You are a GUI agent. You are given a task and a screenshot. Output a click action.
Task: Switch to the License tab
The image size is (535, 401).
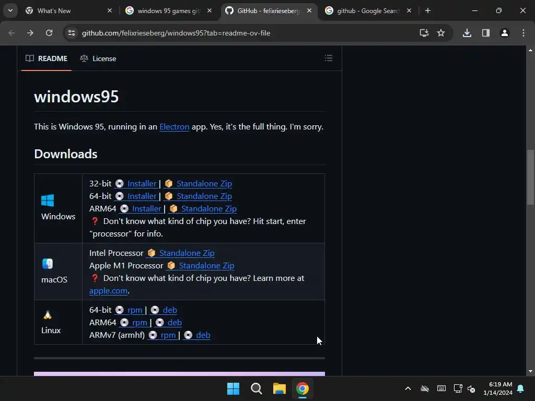[98, 58]
